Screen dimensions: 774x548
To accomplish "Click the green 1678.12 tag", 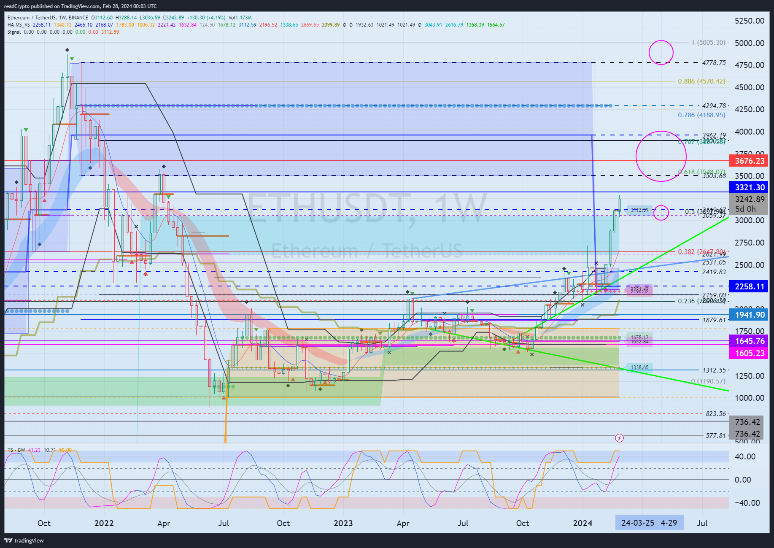I will pyautogui.click(x=639, y=337).
